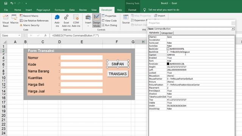Open the Drawing Tools Format tab
Screen dimensions: 242x136
(x=132, y=10)
